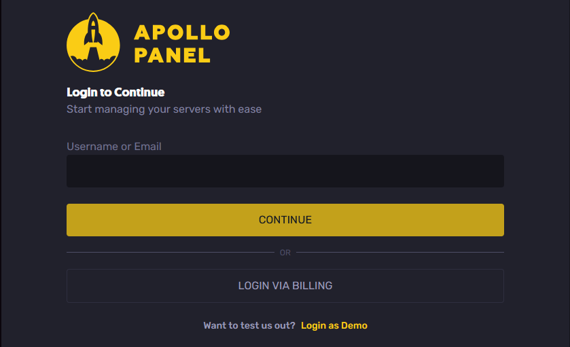This screenshot has width=570, height=347.
Task: Click the Username or Email label
Action: (113, 147)
